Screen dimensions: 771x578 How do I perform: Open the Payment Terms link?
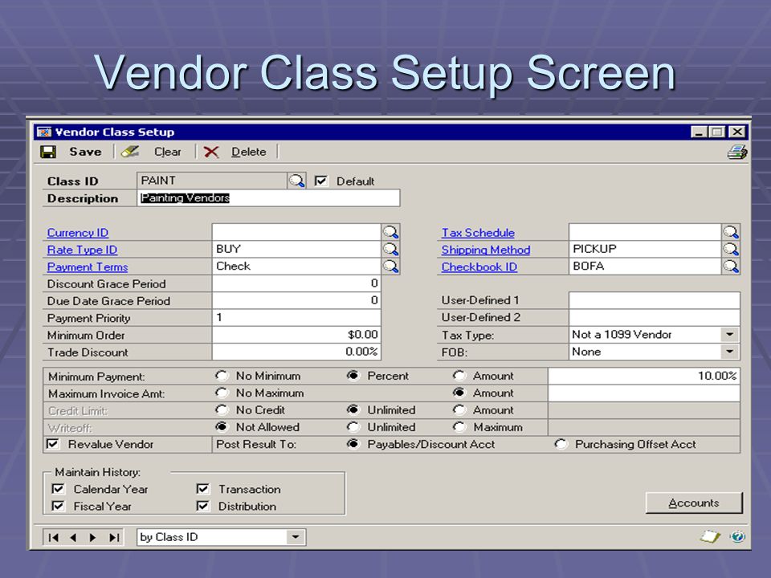[88, 267]
